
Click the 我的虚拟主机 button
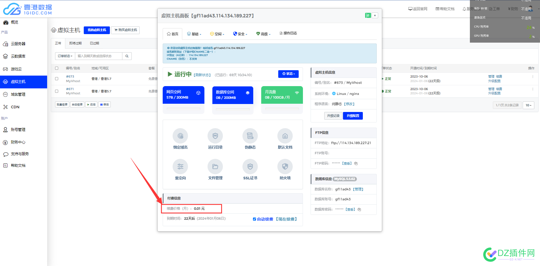coord(97,30)
